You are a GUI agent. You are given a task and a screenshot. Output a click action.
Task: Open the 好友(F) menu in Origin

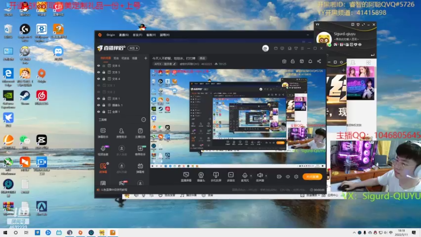pos(137,35)
